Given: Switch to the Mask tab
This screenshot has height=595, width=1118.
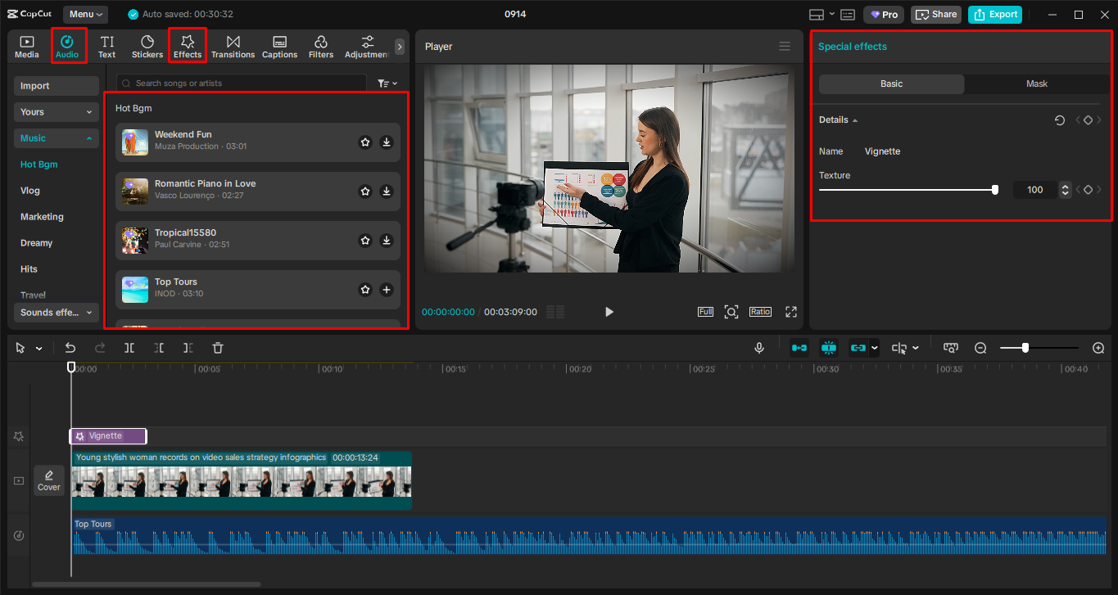Looking at the screenshot, I should 1036,83.
